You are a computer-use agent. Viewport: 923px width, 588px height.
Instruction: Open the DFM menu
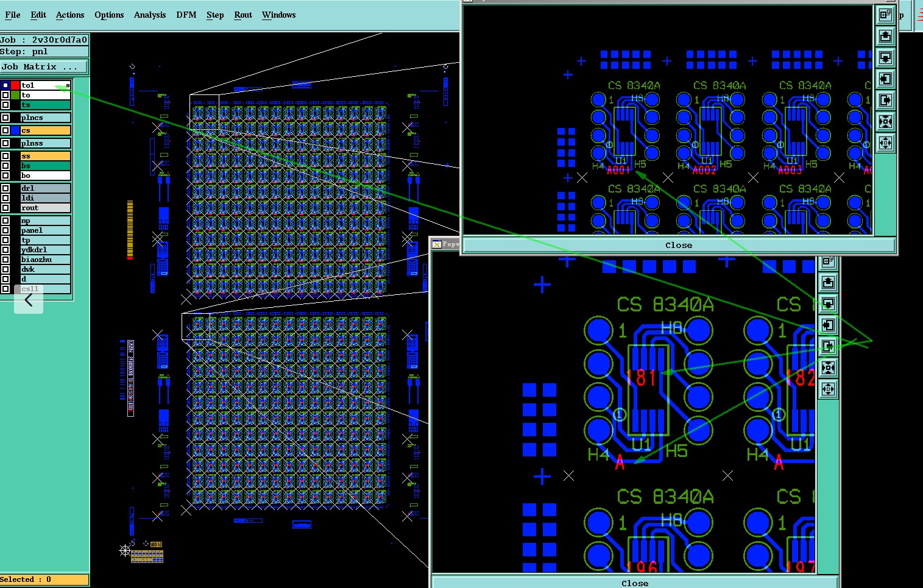[186, 15]
